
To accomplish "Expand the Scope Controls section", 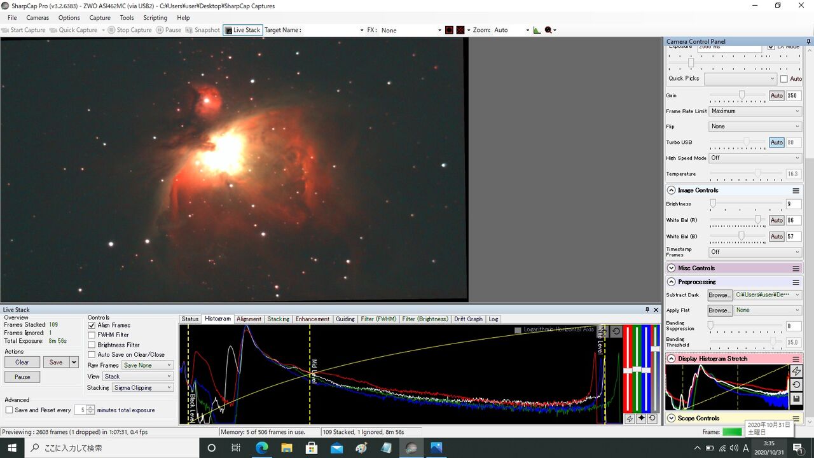I will 672,419.
